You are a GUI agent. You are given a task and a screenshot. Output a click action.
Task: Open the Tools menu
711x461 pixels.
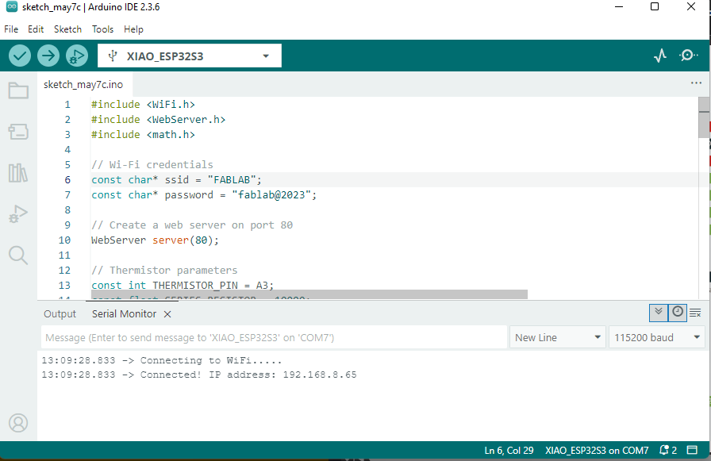pyautogui.click(x=103, y=29)
